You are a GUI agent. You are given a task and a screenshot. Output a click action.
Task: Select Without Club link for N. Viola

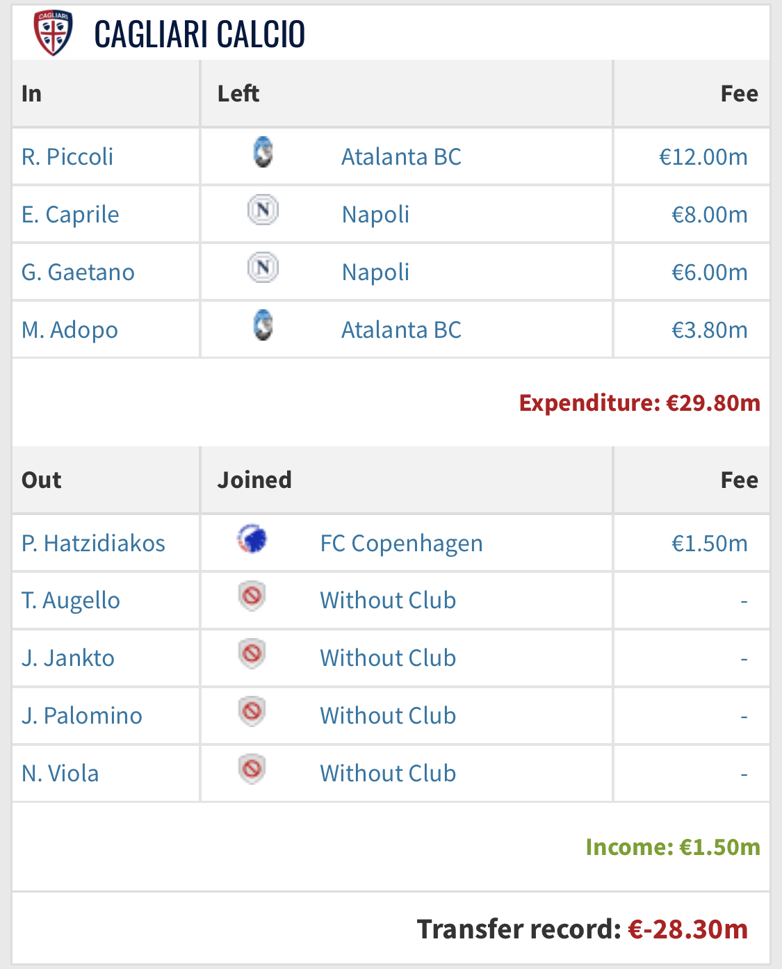388,774
